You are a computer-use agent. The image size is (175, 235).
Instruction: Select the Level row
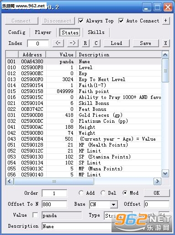pyautogui.click(x=84, y=67)
